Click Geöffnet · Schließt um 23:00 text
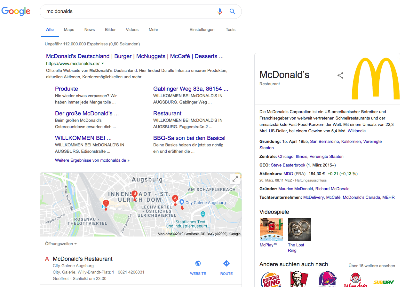This screenshot has height=287, width=413. coord(80,279)
